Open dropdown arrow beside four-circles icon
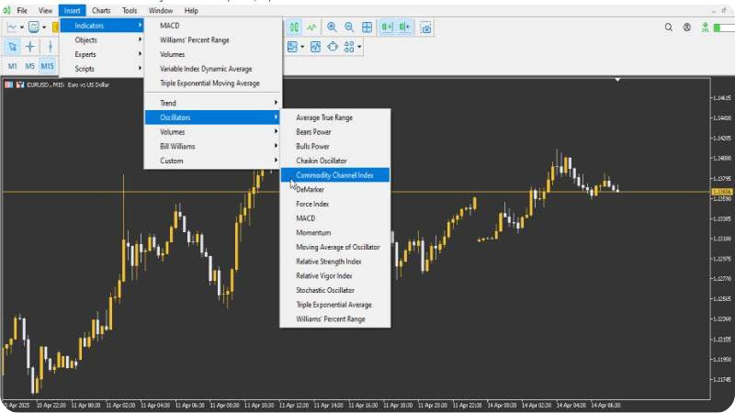 pos(359,47)
